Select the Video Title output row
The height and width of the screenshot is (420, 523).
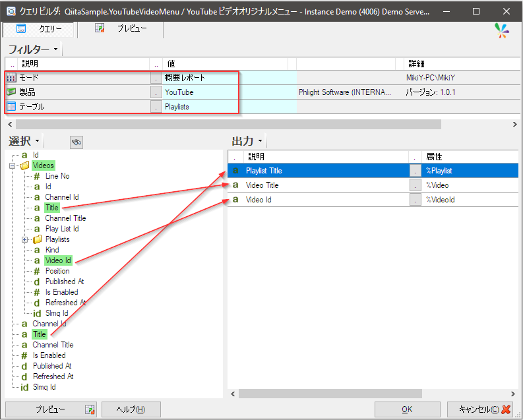373,185
